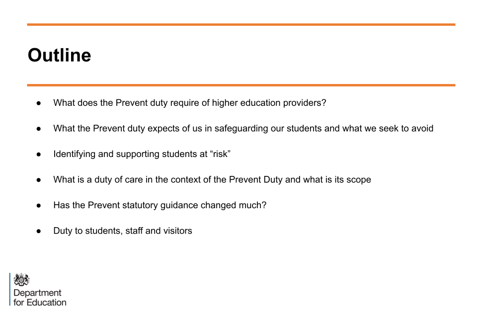Screen dimensions: 477x318
Task: Click "Duty to students, staff and visitors"
Action: pos(123,231)
